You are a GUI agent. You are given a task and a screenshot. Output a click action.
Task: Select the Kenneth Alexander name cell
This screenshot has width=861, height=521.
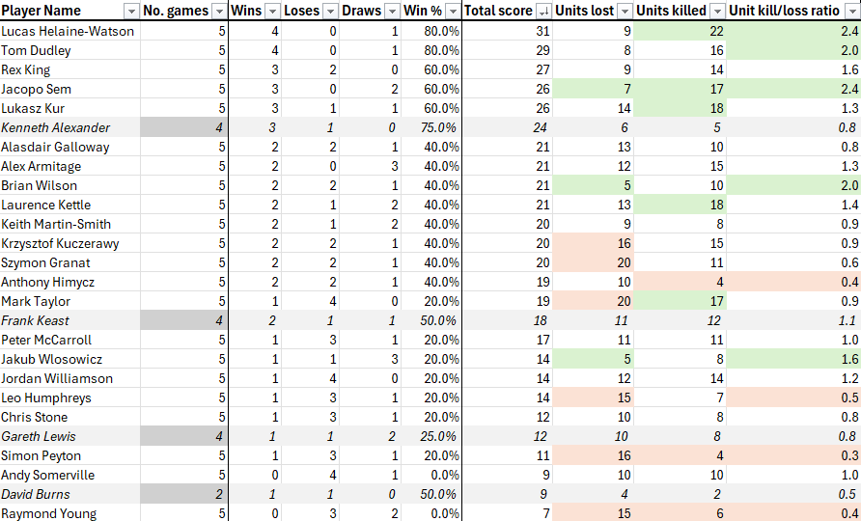pyautogui.click(x=70, y=128)
